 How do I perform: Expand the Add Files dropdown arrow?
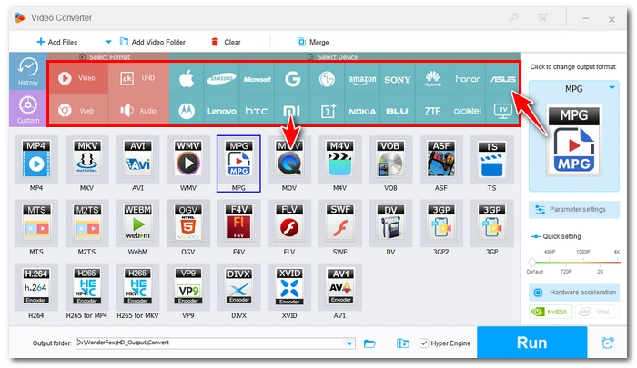click(108, 42)
